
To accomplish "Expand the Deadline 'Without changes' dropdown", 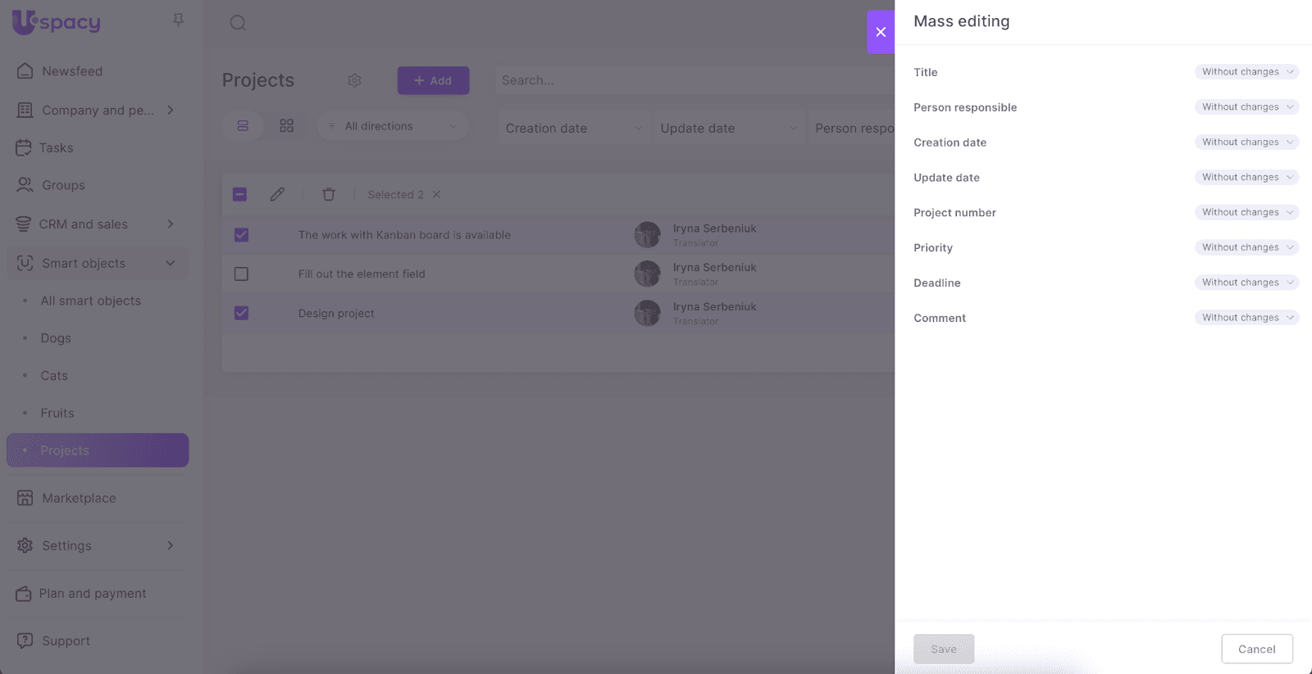I will [x=1246, y=283].
